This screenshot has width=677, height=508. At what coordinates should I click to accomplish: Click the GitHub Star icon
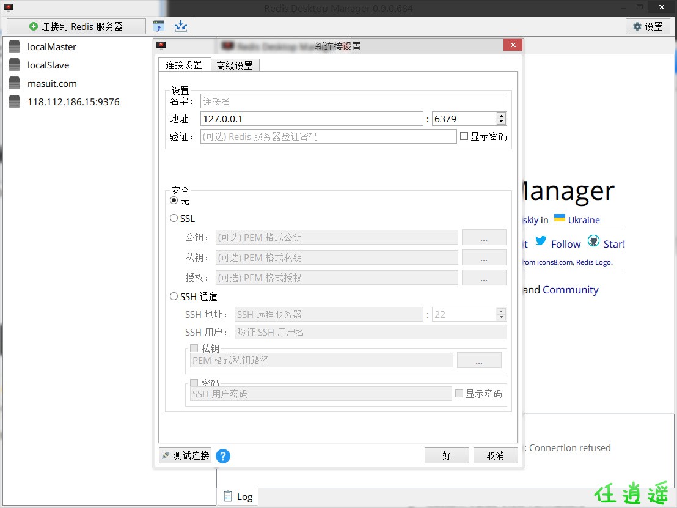coord(594,241)
